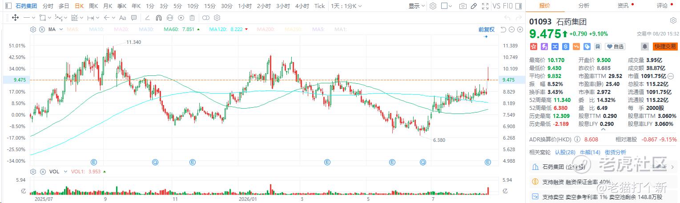Click the sync drawings icon
The width and height of the screenshot is (680, 203).
click(169, 18)
